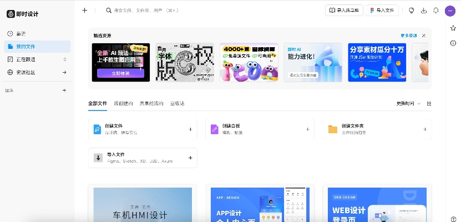Click the help question mark icon
461x222 pixels.
coord(453,219)
